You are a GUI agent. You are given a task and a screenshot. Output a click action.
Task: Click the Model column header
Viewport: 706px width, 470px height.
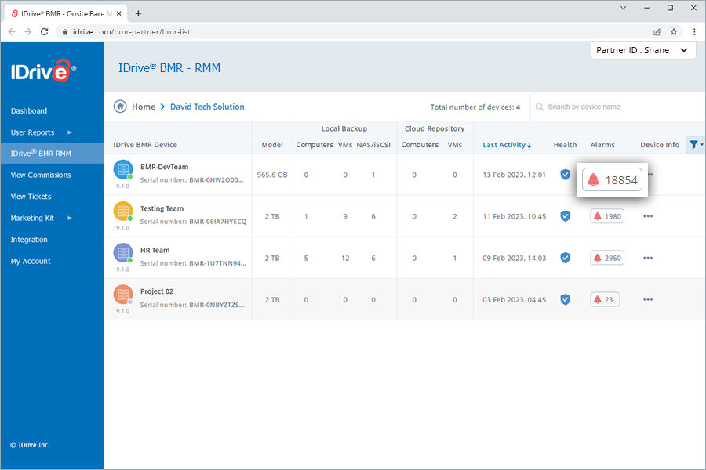click(272, 145)
